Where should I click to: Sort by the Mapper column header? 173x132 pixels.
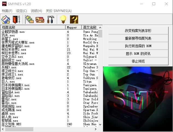click(x=74, y=27)
